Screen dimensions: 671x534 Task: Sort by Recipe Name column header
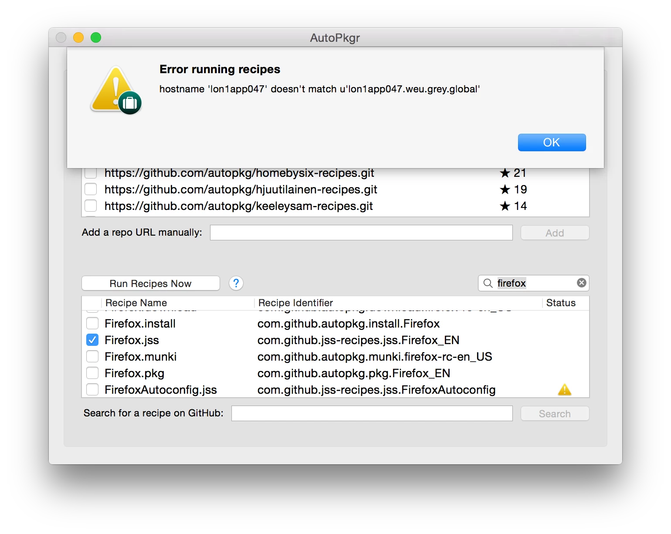click(x=136, y=303)
